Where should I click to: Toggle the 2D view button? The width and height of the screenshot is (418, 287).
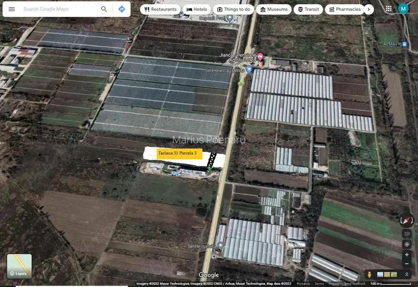[407, 233]
